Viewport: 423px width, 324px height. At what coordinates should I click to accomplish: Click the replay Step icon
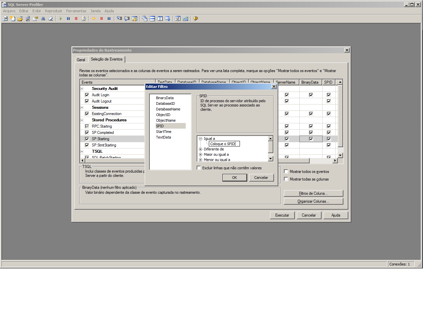(x=119, y=19)
